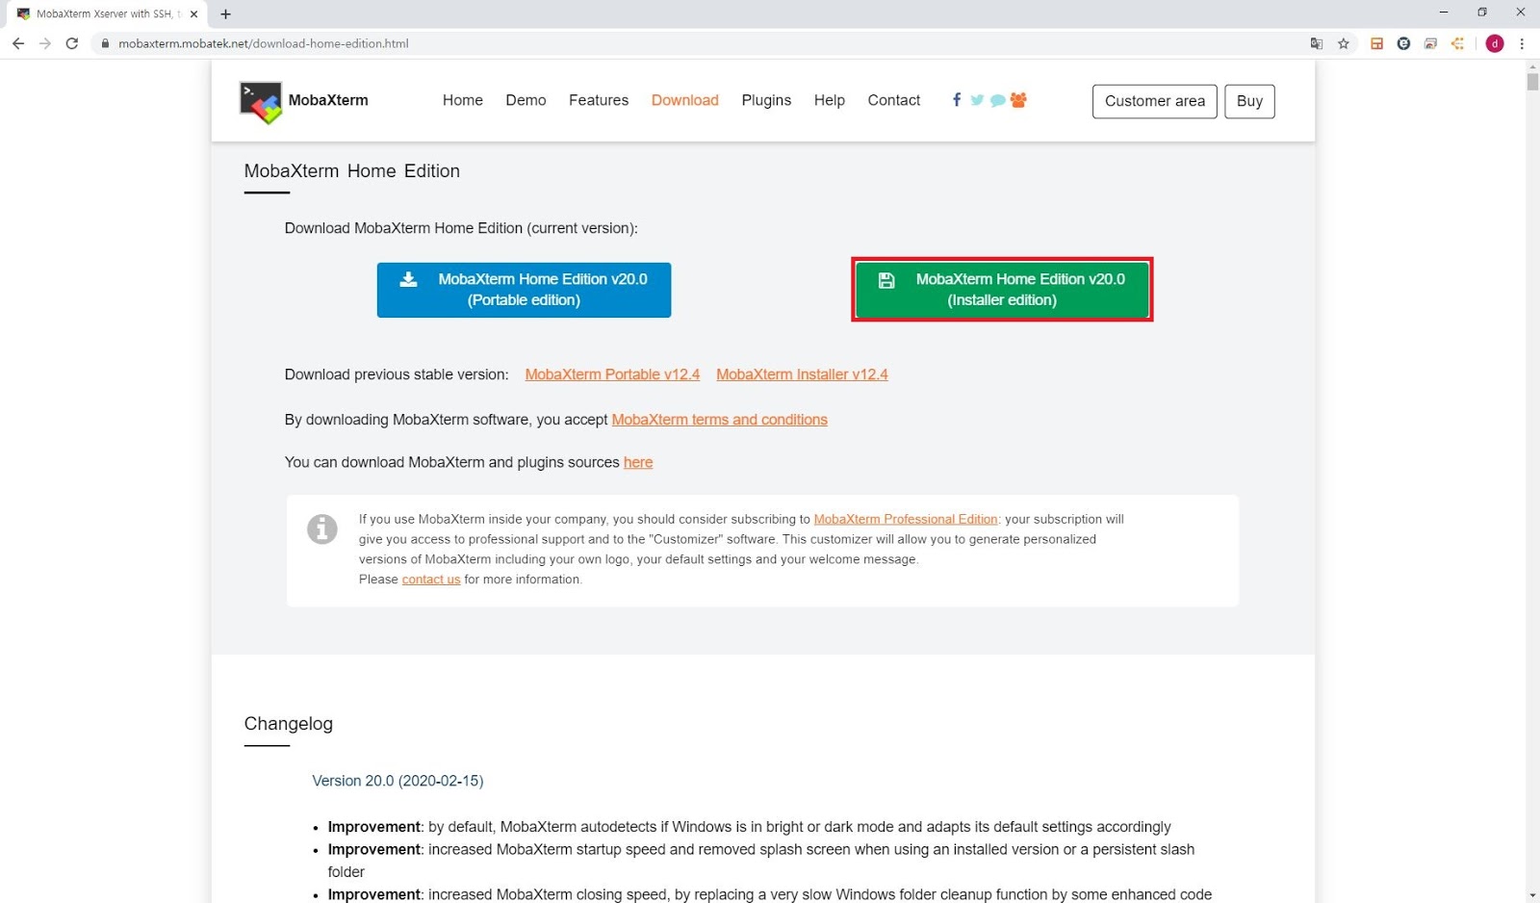Screen dimensions: 1540x903
Task: Select the MobaXterm Xserver browser tab
Action: [x=106, y=14]
